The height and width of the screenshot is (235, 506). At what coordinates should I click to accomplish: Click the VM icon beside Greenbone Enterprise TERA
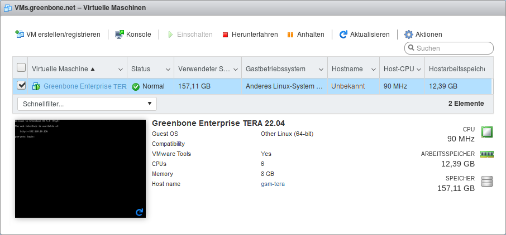(x=36, y=86)
